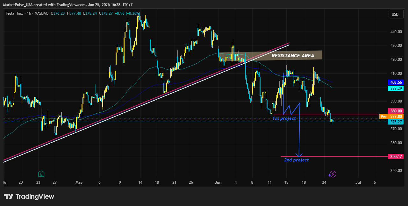Viewport: 408px width, 206px height.
Task: Click the 'Jun' date axis label
Action: (218, 182)
